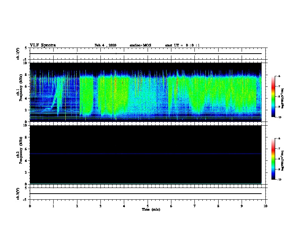This screenshot has width=299, height=231.
Task: Click the "10" tick on the time axis
Action: (265, 206)
